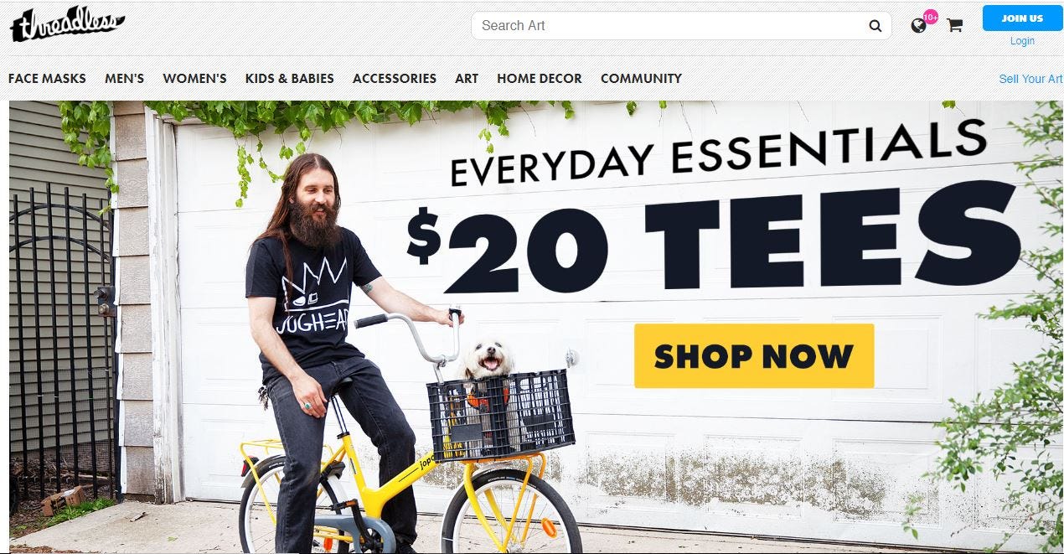Open the MEN'S menu
Screen dimensions: 1064x554
pyautogui.click(x=124, y=79)
